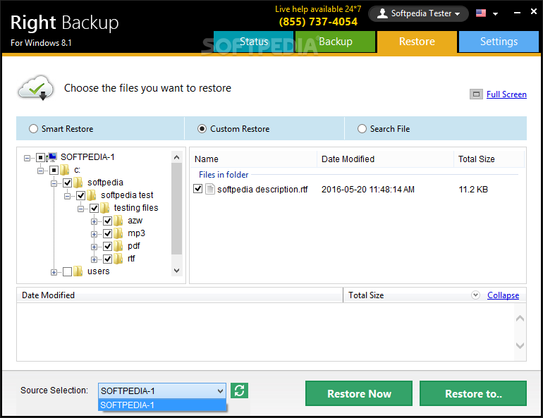Click the pdf folder icon
543x418 pixels.
[118, 246]
